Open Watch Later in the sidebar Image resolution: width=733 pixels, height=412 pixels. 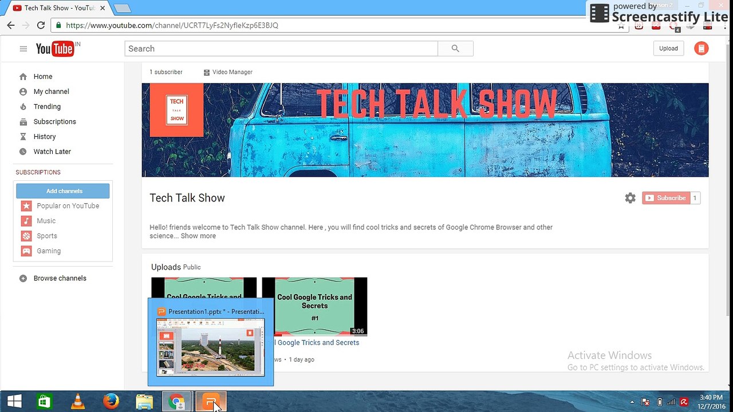coord(52,152)
